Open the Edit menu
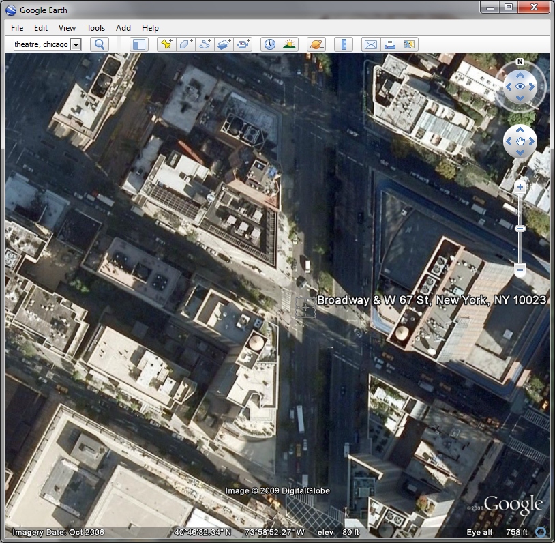 (41, 28)
